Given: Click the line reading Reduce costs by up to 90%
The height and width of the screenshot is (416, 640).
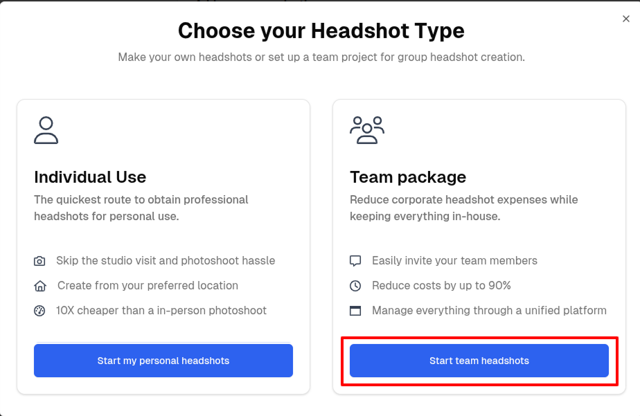Looking at the screenshot, I should click(442, 285).
